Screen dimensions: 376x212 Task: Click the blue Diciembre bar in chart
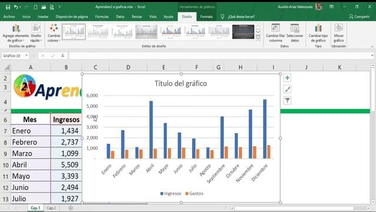tap(265, 129)
